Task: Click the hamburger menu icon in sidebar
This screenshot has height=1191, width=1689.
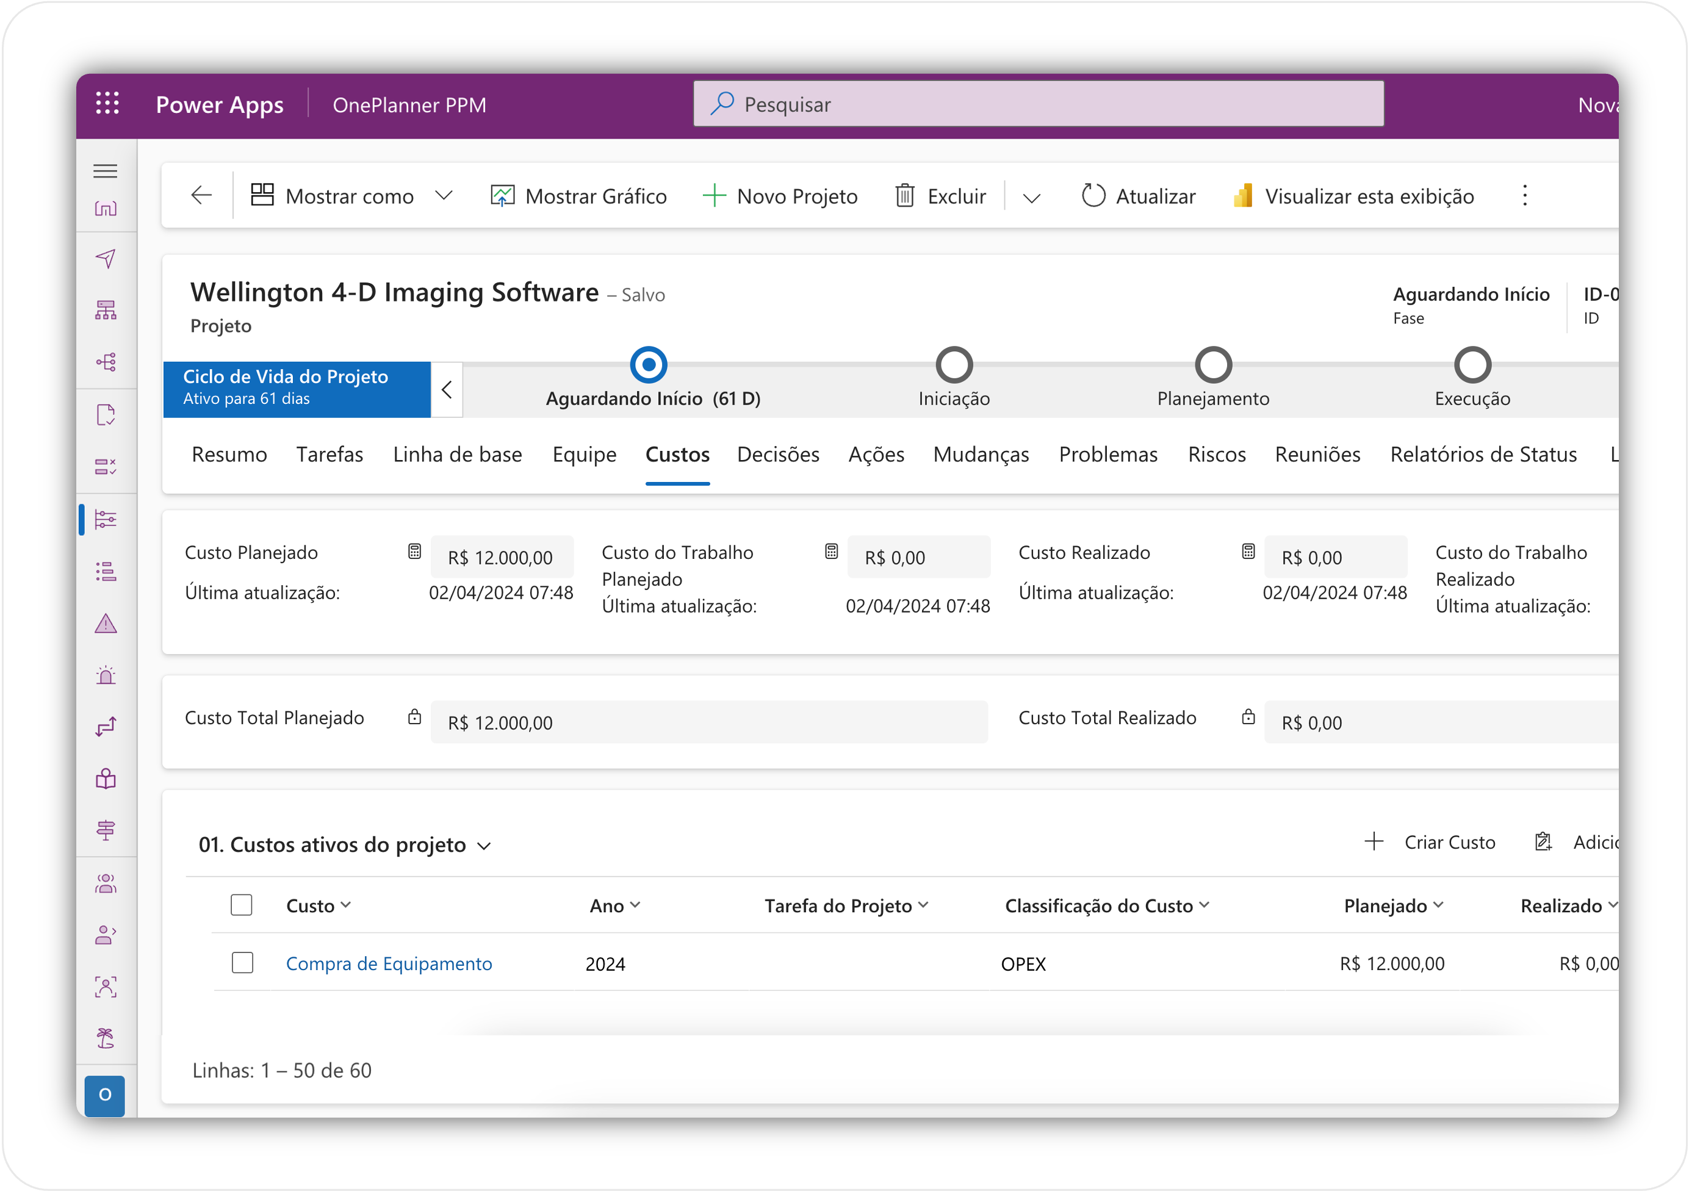Action: 106,171
